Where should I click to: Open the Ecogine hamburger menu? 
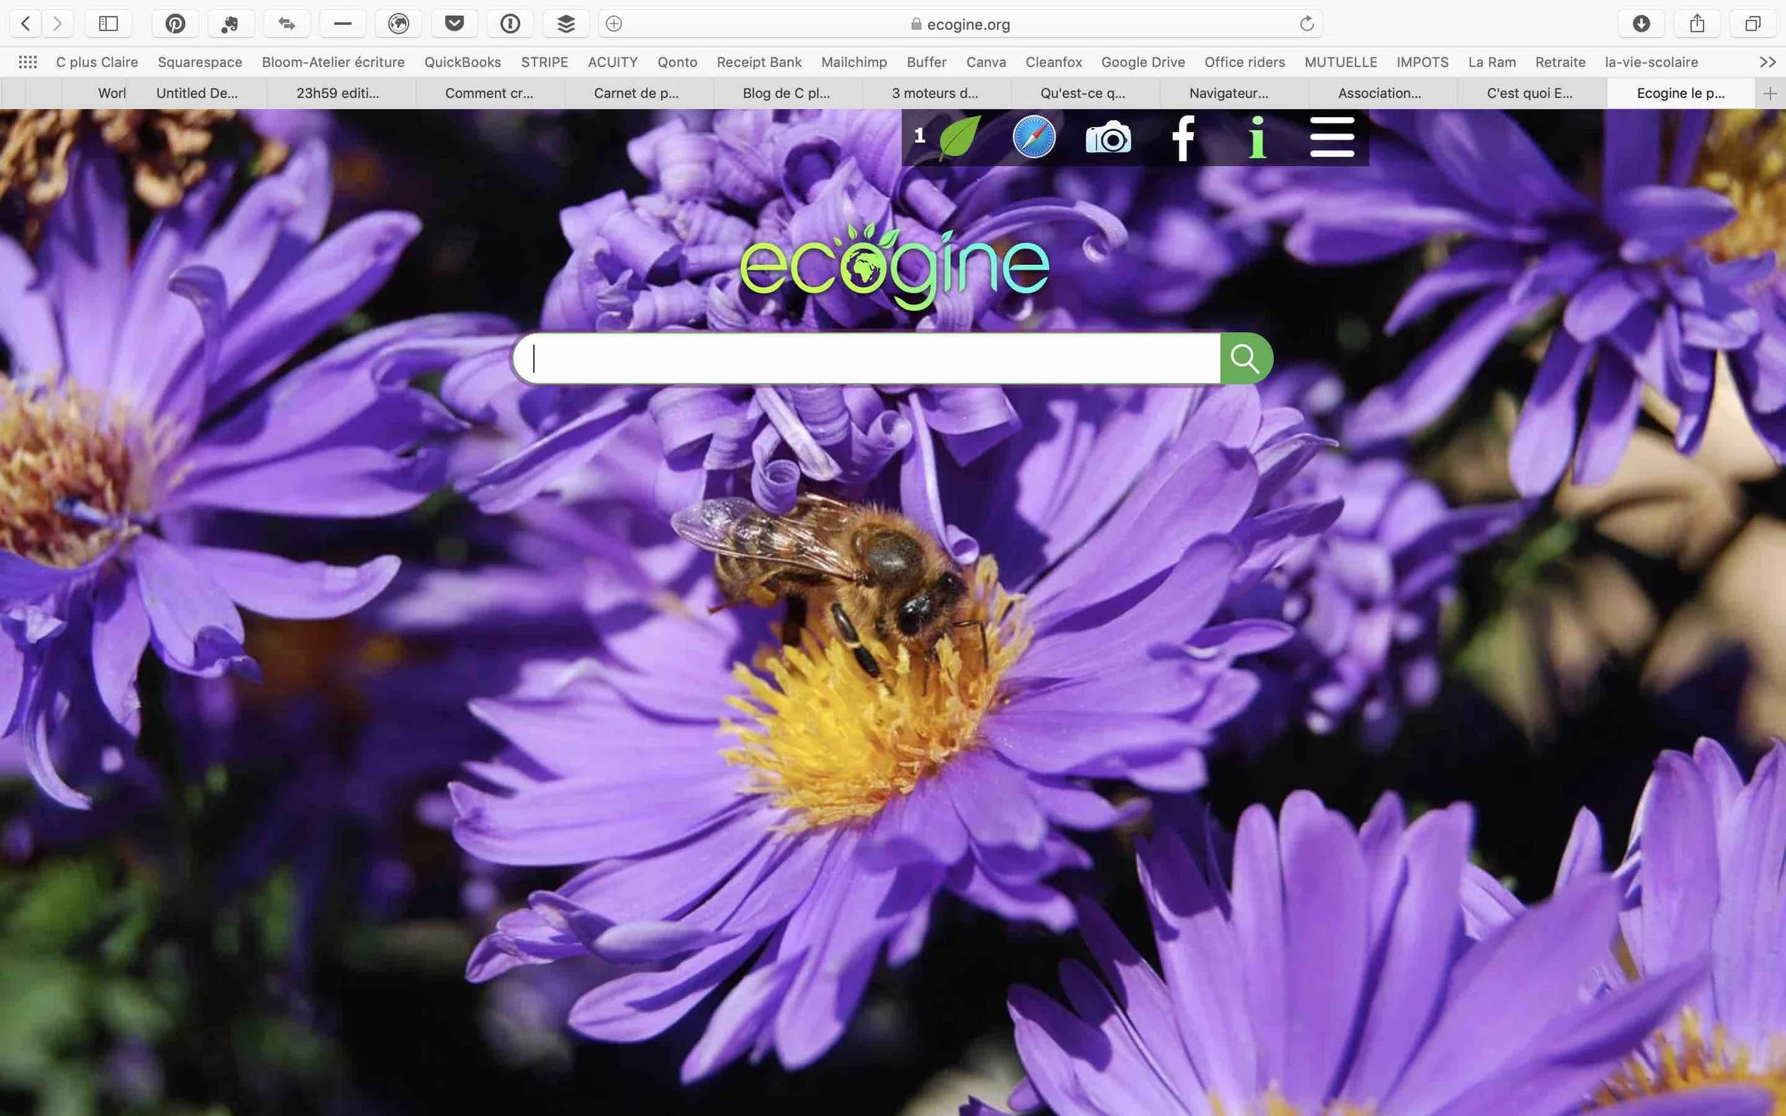(x=1332, y=137)
